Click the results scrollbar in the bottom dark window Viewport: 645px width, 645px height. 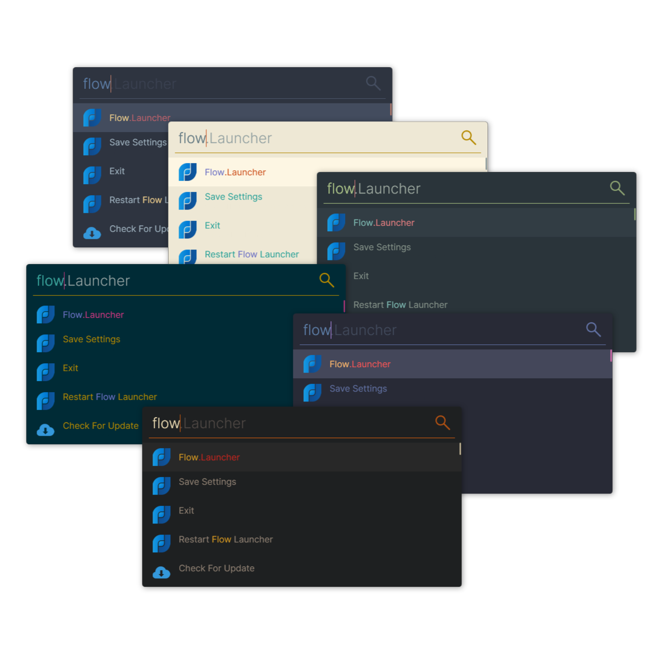(460, 449)
